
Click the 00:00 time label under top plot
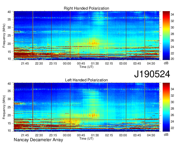[x=67, y=63]
